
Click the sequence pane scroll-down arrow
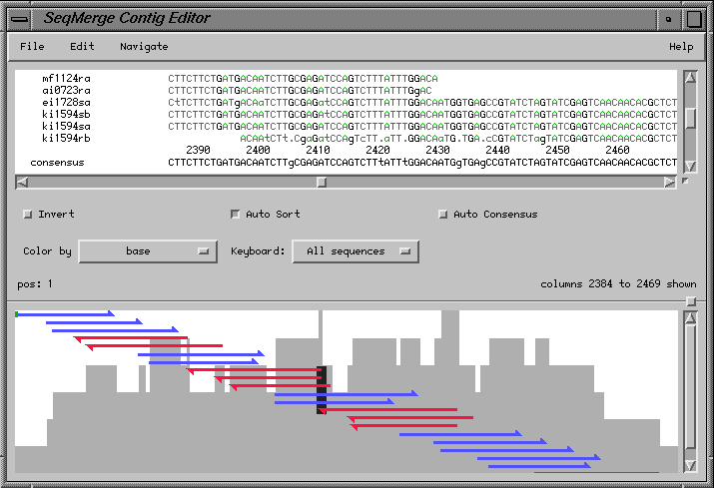(690, 166)
